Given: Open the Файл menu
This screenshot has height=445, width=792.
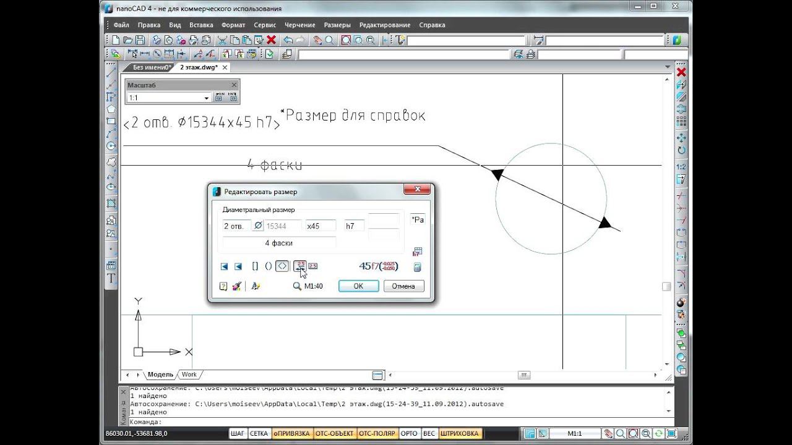Looking at the screenshot, I should 121,25.
